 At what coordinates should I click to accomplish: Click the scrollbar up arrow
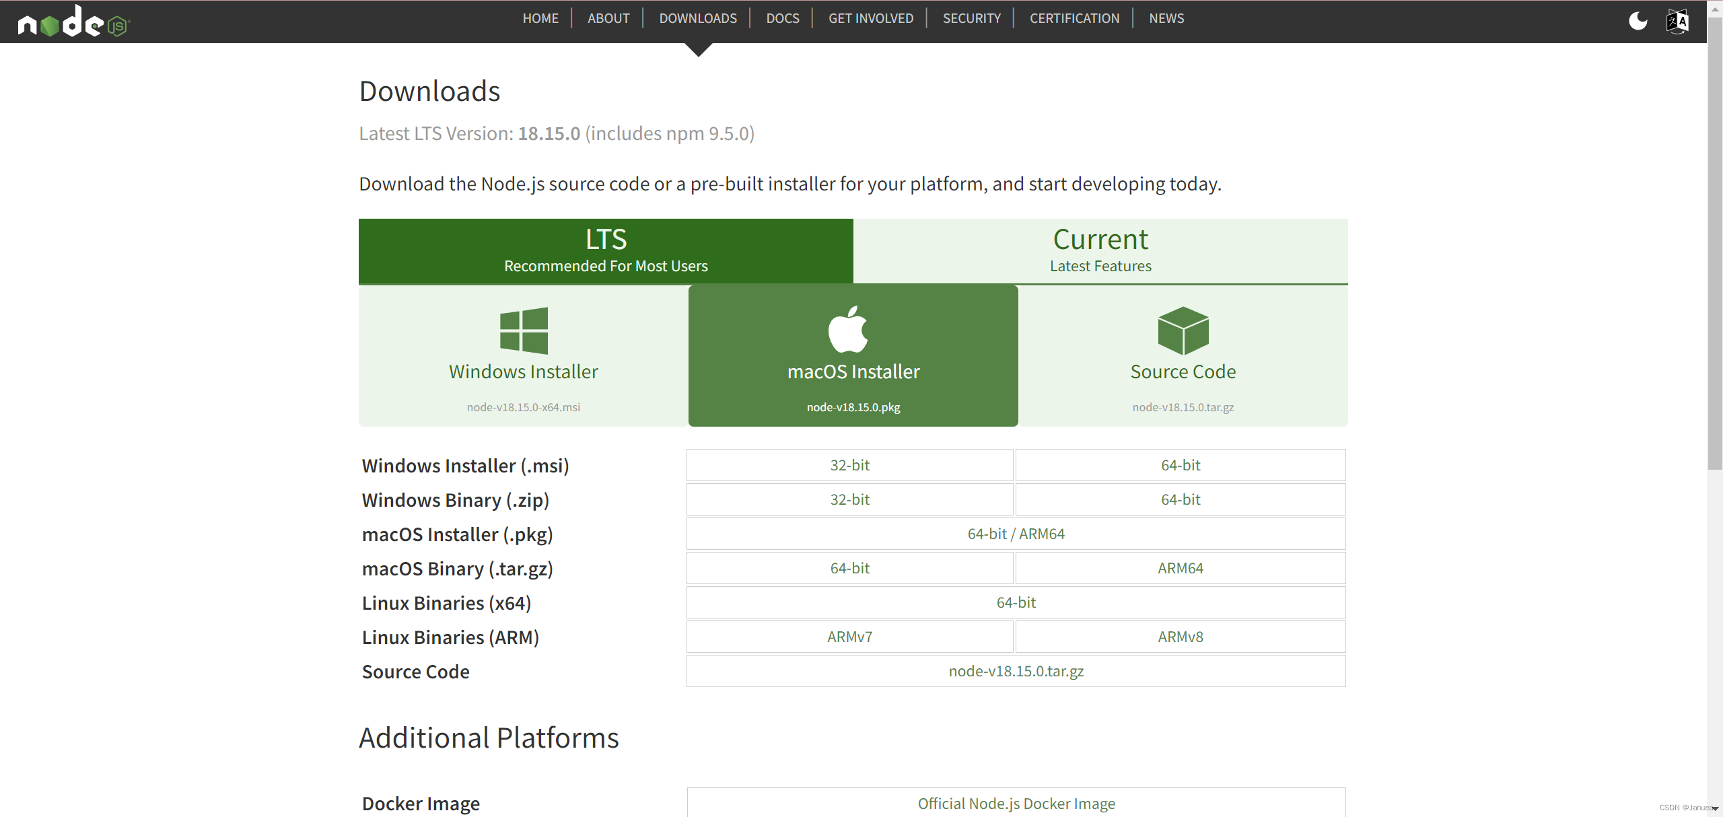coord(1715,8)
